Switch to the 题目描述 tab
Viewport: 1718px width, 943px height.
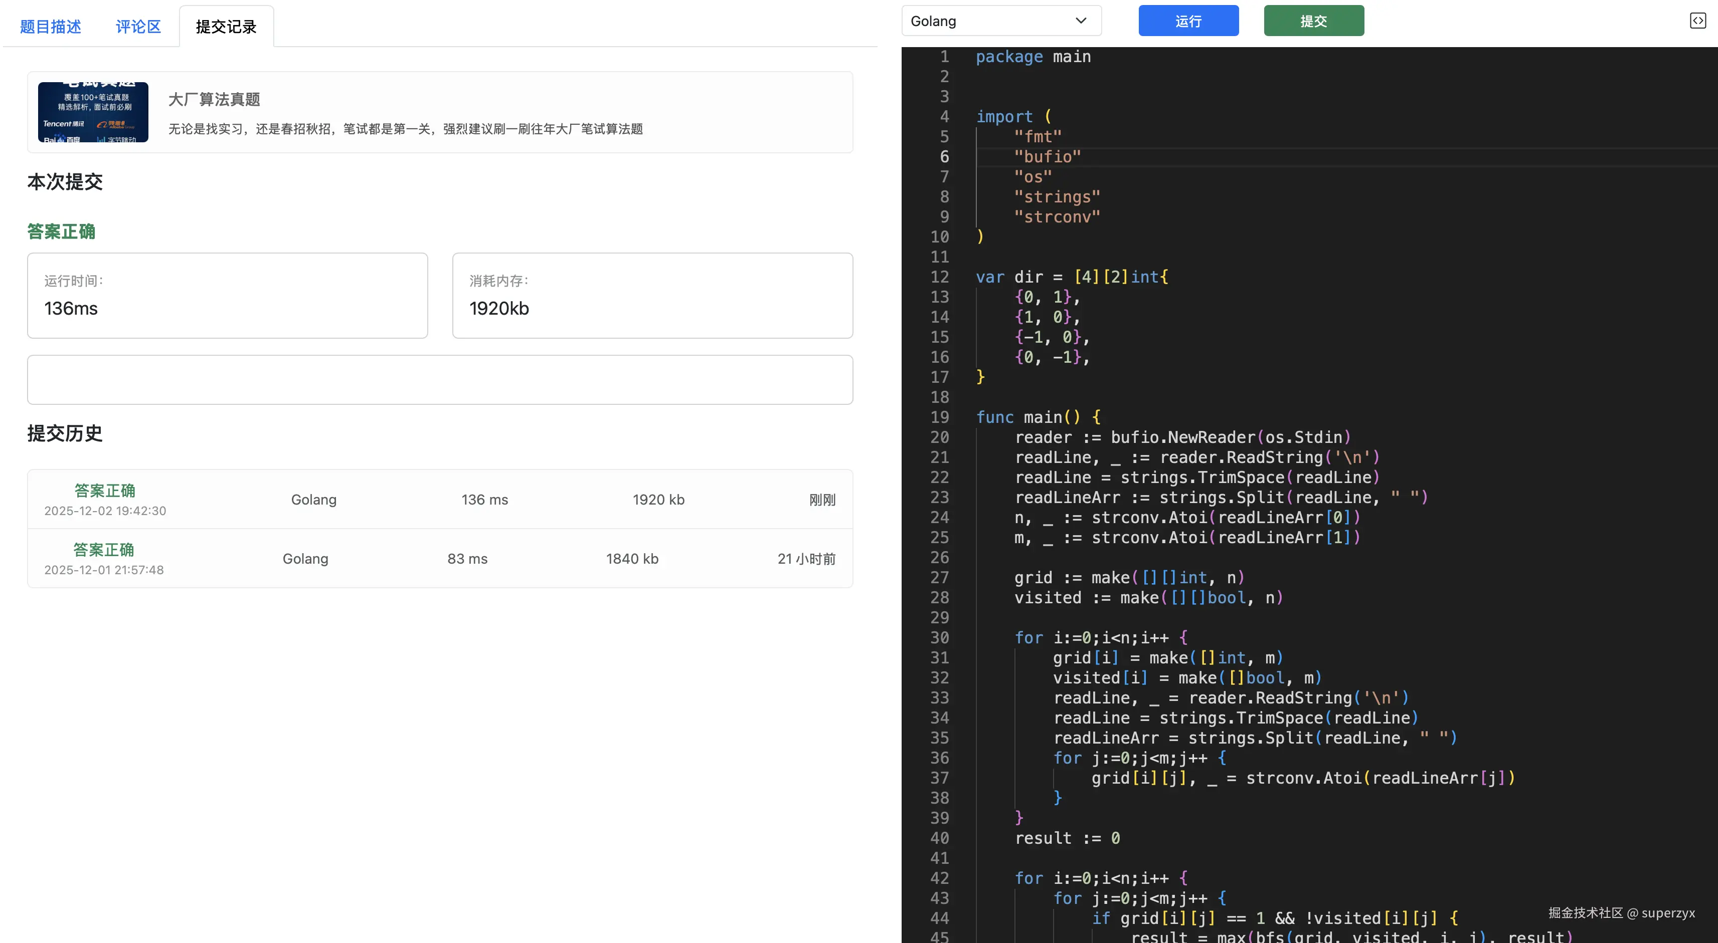[x=51, y=27]
